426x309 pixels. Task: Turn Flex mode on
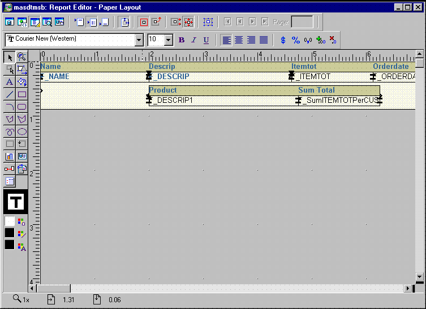[x=188, y=22]
